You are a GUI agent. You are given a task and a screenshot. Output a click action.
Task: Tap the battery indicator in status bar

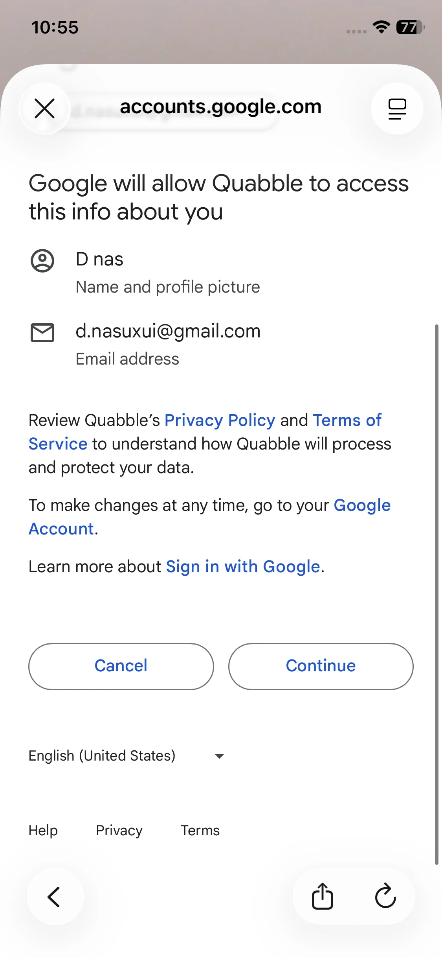pyautogui.click(x=410, y=27)
